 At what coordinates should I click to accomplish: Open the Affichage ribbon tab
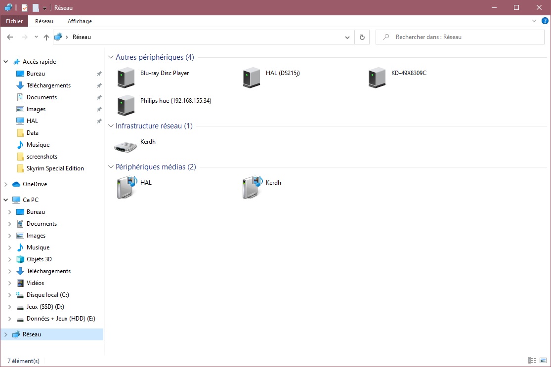pyautogui.click(x=80, y=21)
